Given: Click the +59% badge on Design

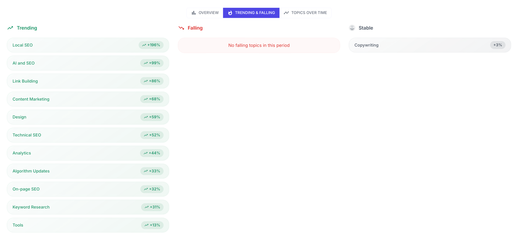Looking at the screenshot, I should pyautogui.click(x=152, y=117).
